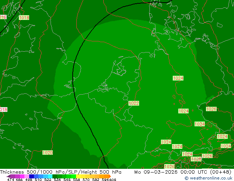The image size is (234, 181).
Task: Select the purple 474 legend swatch
Action: point(13,176)
